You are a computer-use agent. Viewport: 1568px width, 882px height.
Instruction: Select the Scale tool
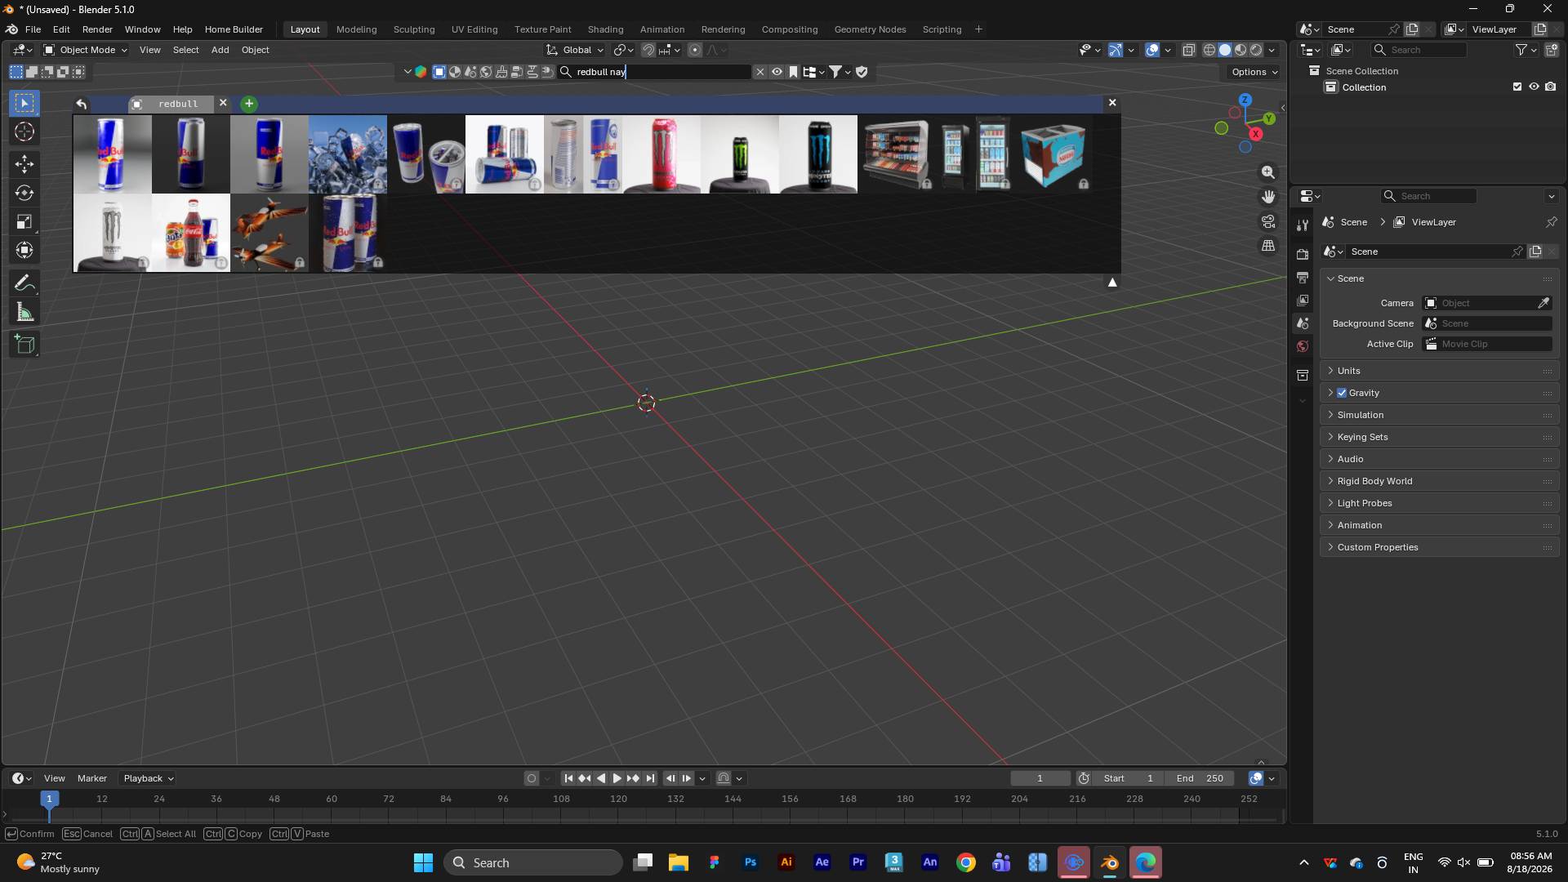(24, 222)
